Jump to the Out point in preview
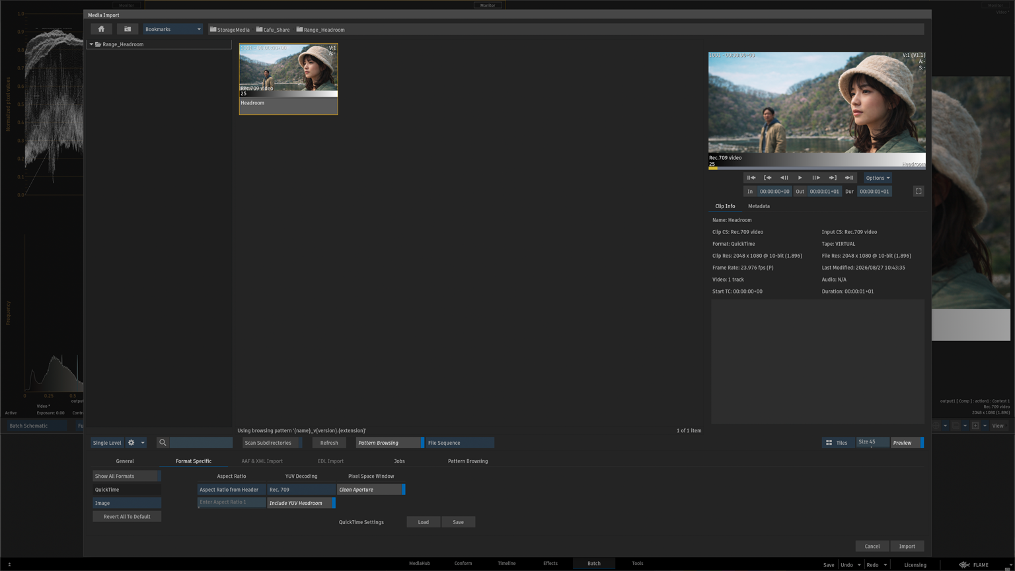This screenshot has width=1015, height=571. pos(833,178)
